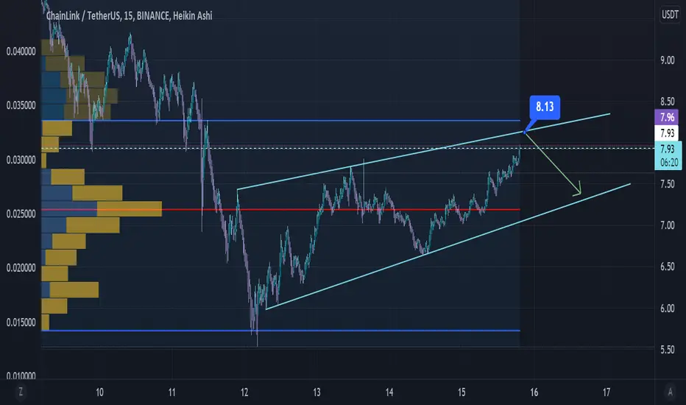Click the 9.00 price axis label
The width and height of the screenshot is (686, 405).
[x=667, y=60]
